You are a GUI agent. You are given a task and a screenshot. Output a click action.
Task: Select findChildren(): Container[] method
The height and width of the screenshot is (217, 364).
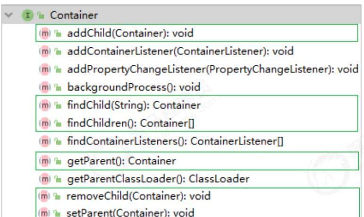(131, 123)
